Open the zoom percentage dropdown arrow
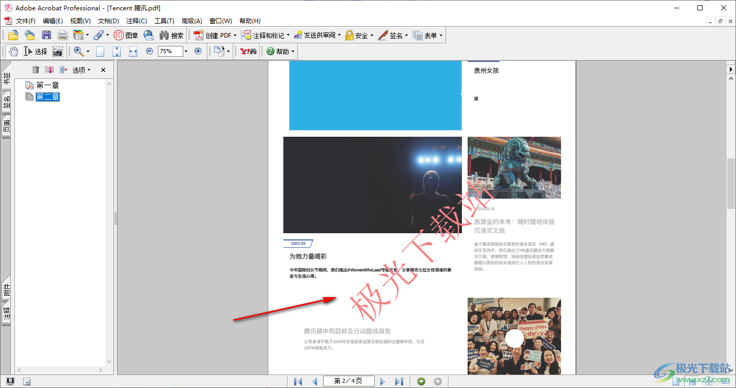This screenshot has height=388, width=736. pos(186,51)
